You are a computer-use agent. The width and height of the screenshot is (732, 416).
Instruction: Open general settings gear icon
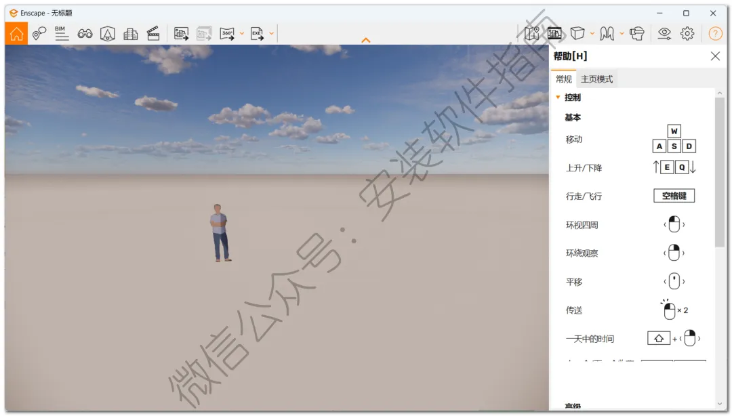point(687,34)
